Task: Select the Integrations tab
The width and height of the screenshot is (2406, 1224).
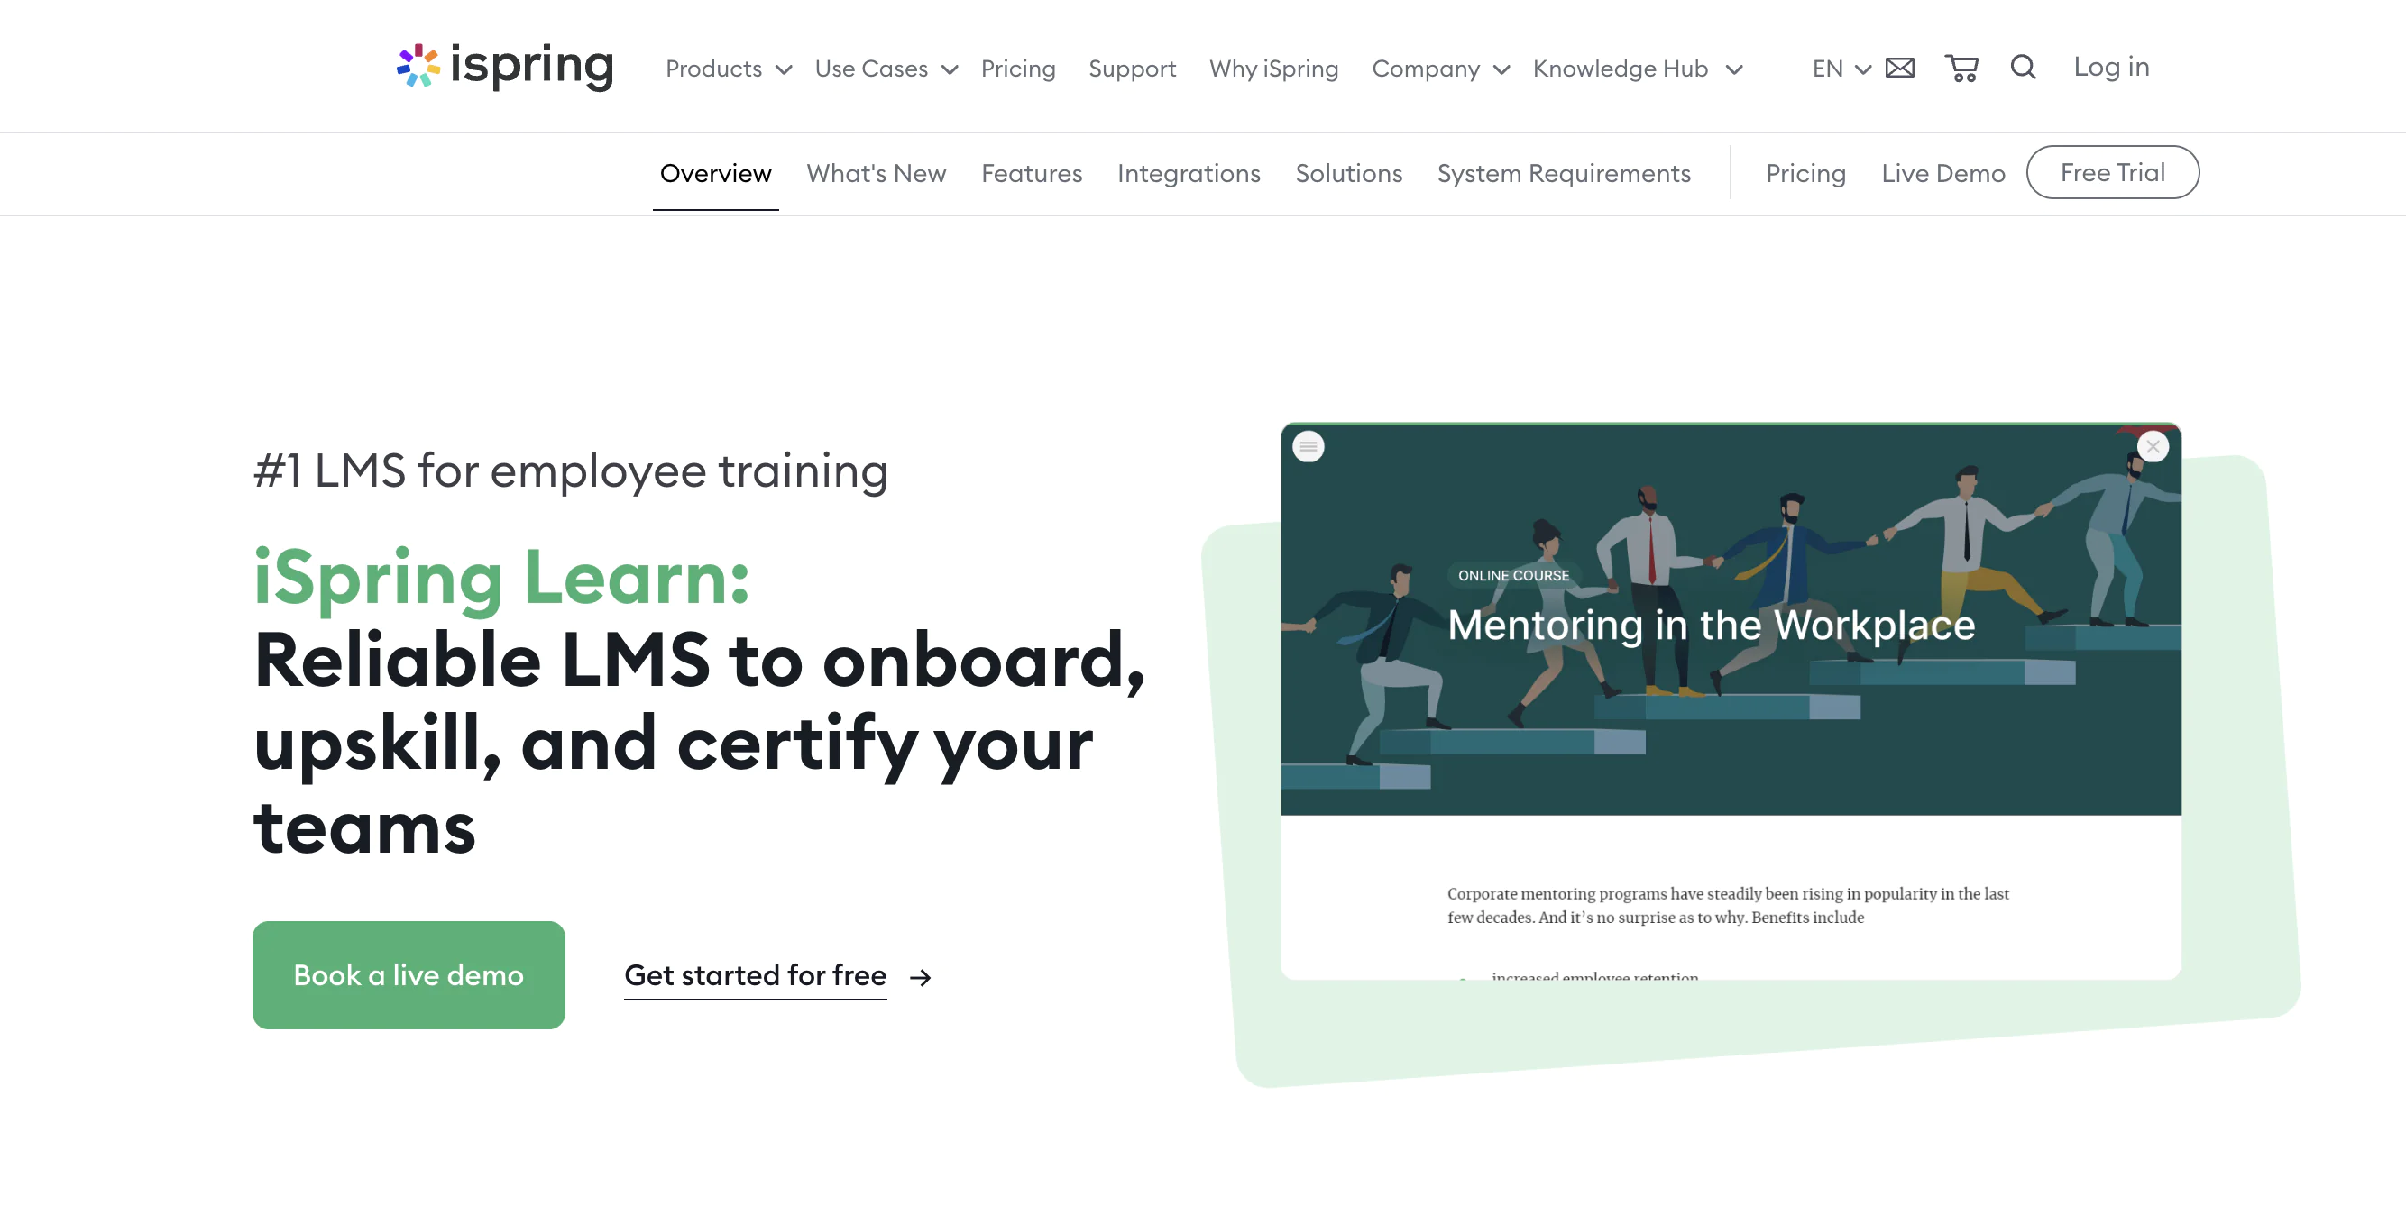Action: click(1189, 172)
